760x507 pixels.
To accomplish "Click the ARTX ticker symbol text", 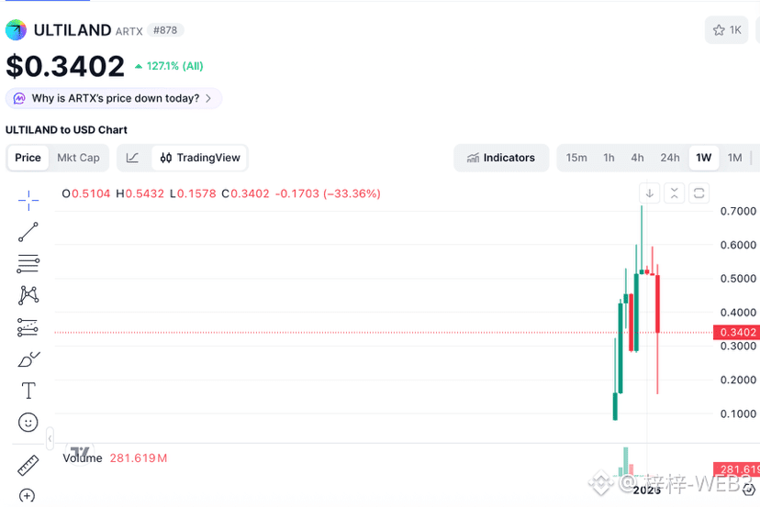I will (129, 31).
